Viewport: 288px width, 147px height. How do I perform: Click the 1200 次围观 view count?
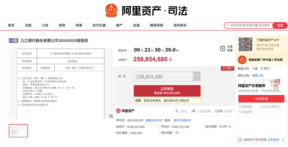pyautogui.click(x=224, y=111)
